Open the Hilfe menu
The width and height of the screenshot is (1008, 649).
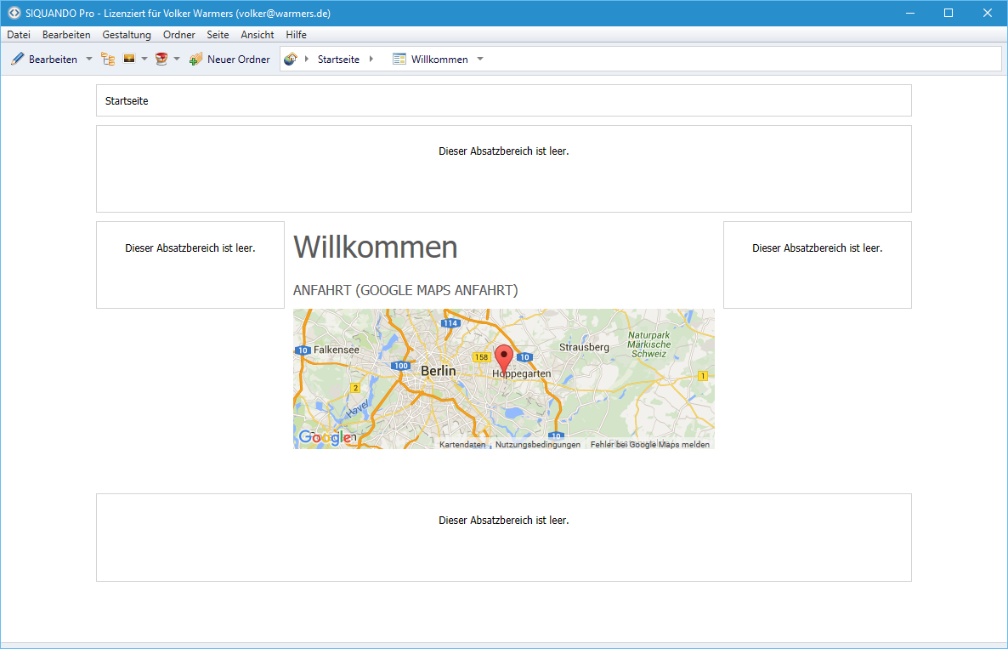point(297,35)
